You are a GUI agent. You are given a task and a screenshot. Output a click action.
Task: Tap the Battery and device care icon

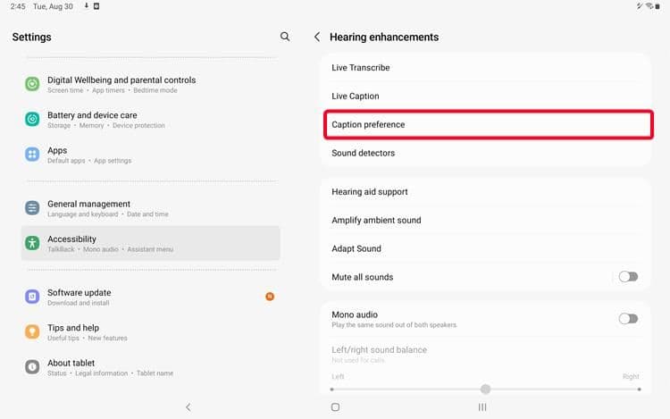(x=32, y=119)
